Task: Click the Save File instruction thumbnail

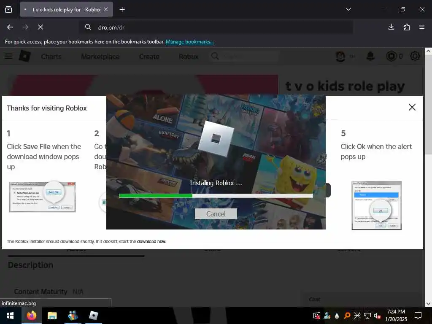Action: pos(43,197)
